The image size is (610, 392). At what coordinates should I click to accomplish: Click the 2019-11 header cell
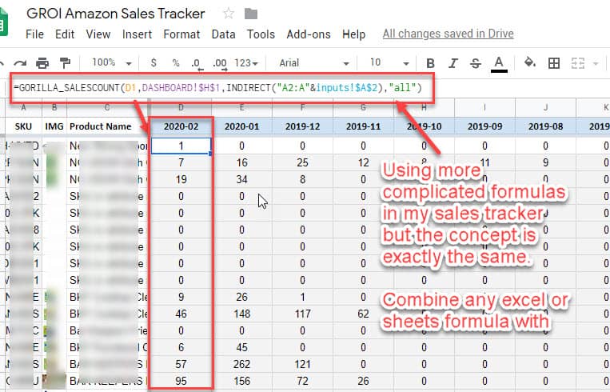point(363,126)
